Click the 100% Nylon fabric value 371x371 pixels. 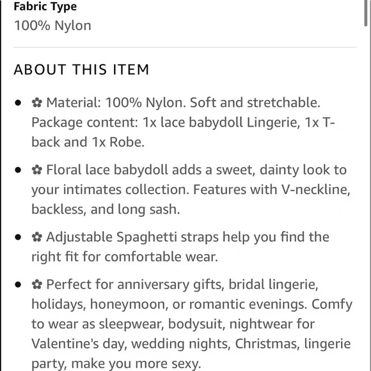pos(52,26)
